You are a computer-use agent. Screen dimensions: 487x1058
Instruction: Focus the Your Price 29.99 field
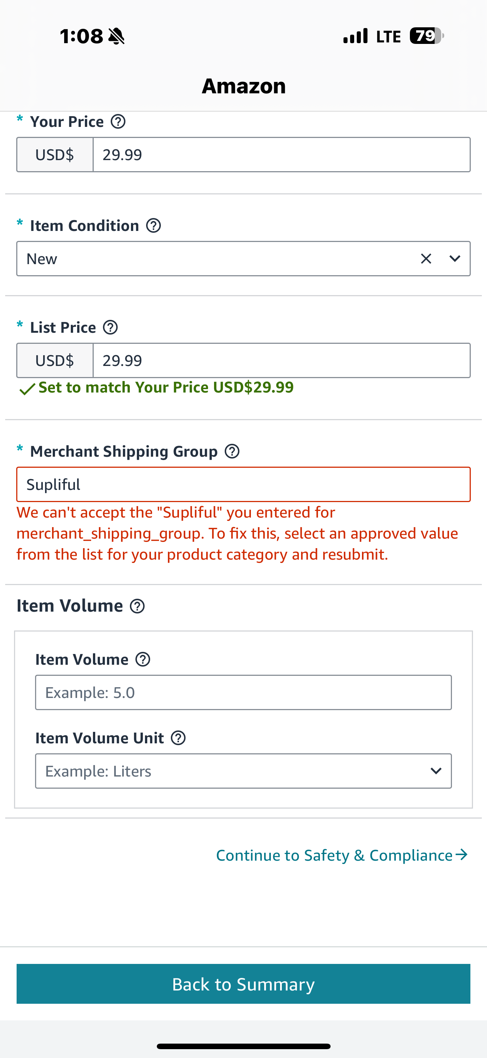pos(282,155)
